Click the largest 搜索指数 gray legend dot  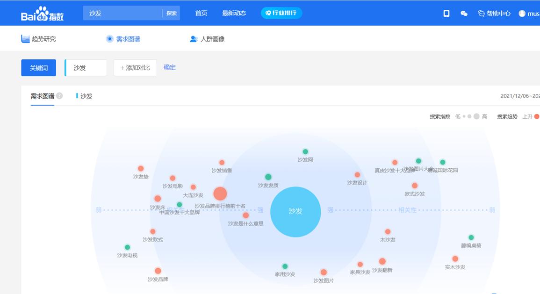click(476, 116)
